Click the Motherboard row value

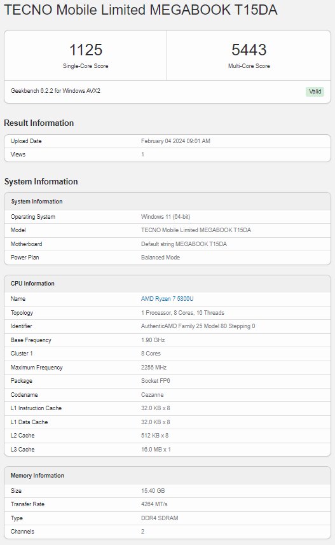[x=184, y=244]
